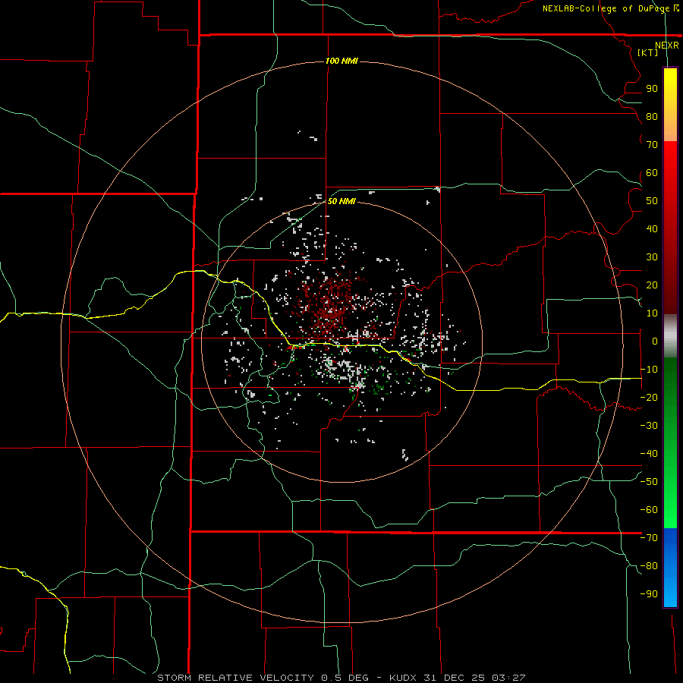Screen dimensions: 683x683
Task: Click the -40 value on the velocity scale
Action: (649, 454)
